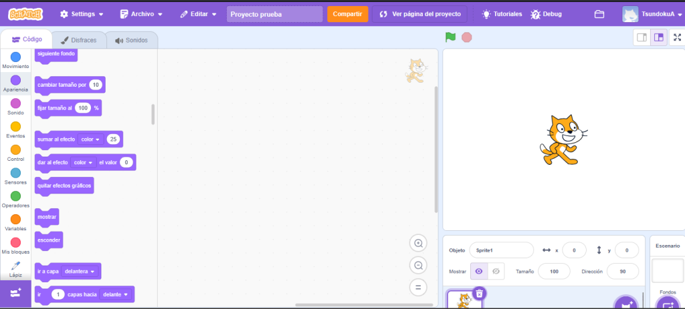Enter full screen stage mode
The height and width of the screenshot is (309, 685).
pos(678,37)
